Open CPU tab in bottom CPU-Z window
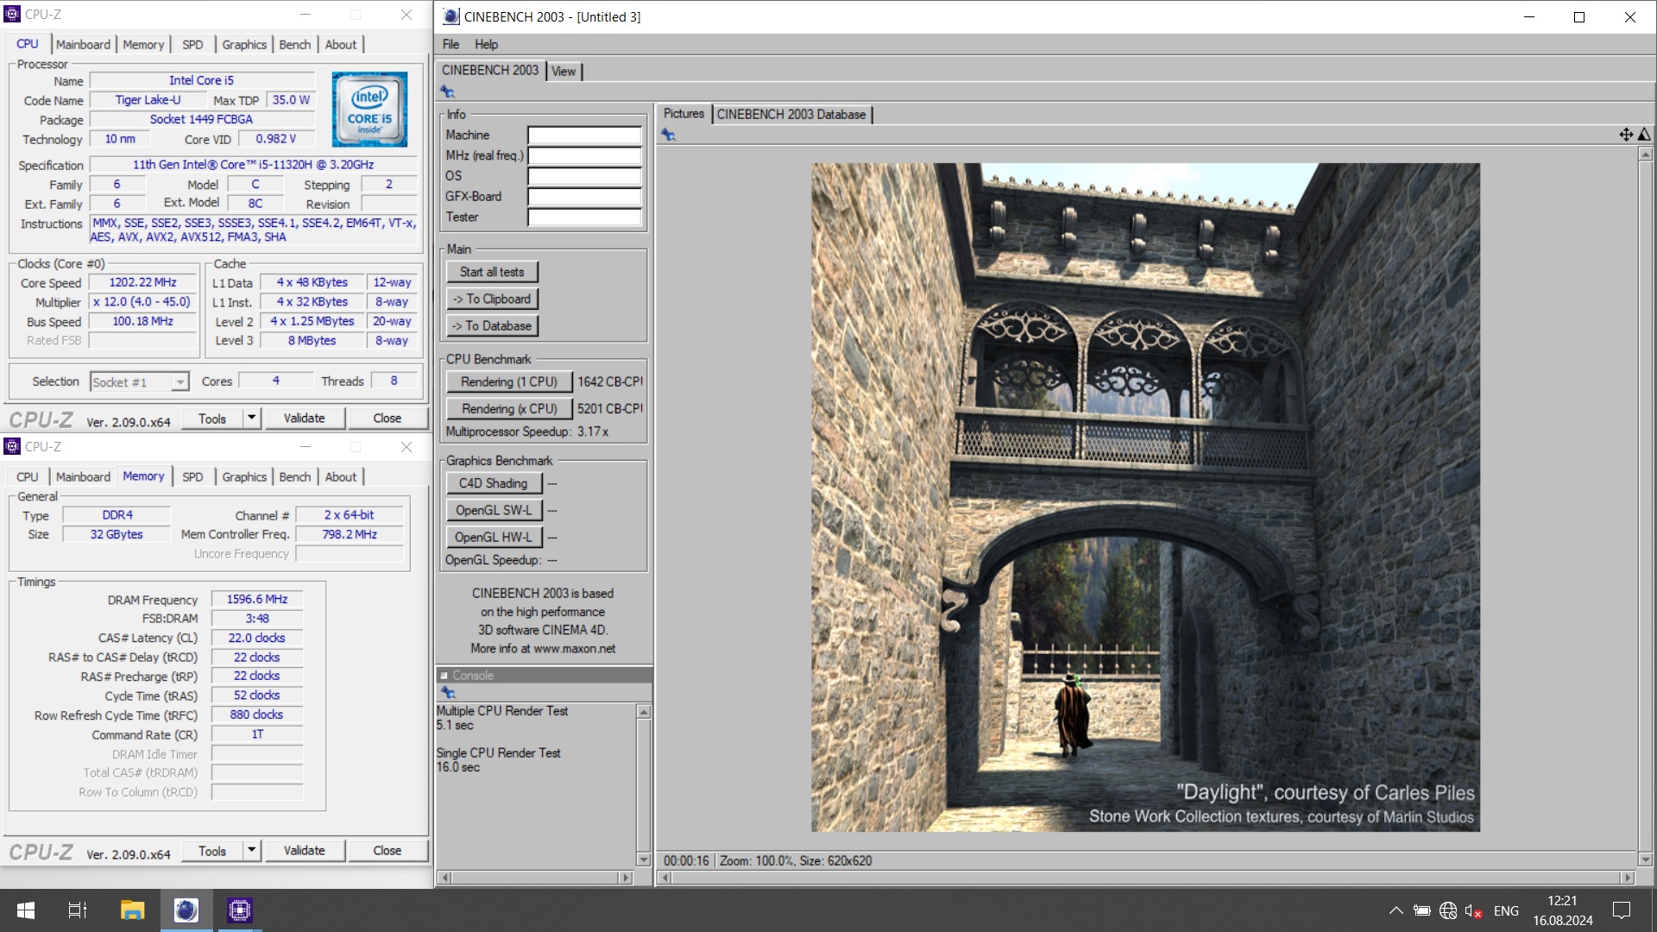1657x932 pixels. coord(28,476)
